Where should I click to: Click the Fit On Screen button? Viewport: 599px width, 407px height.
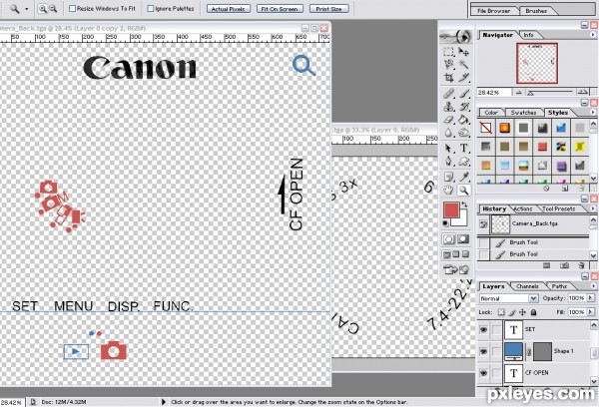coord(280,9)
